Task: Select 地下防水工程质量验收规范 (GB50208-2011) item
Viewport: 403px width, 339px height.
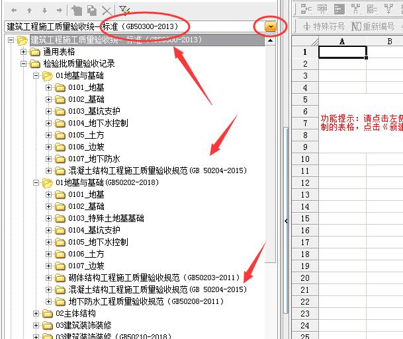Action: click(x=154, y=301)
